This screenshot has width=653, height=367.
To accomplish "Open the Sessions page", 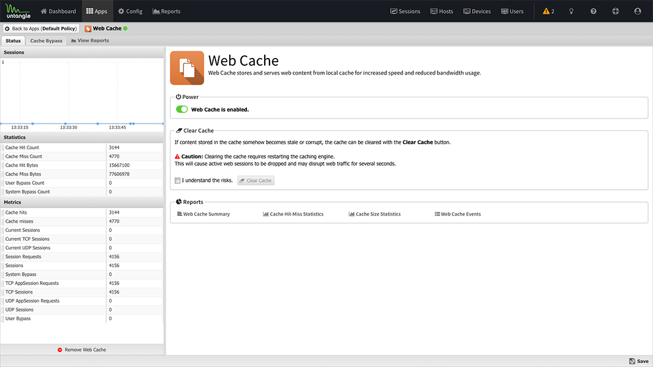I will tap(405, 11).
